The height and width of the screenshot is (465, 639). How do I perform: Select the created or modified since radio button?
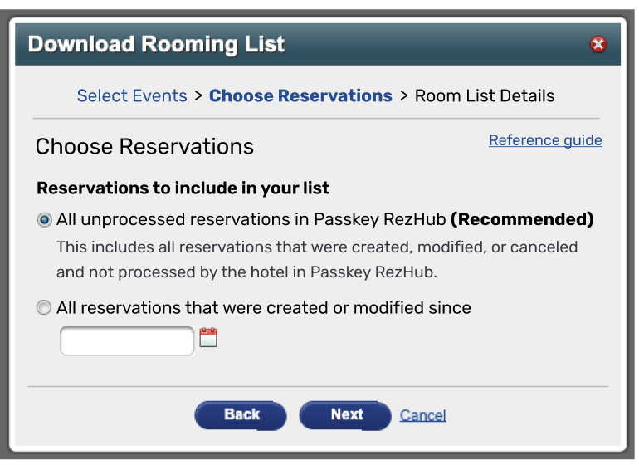(44, 307)
